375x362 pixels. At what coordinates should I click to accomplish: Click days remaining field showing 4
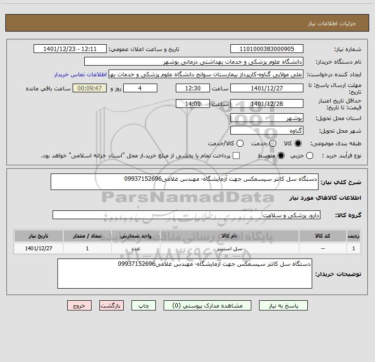(140, 88)
